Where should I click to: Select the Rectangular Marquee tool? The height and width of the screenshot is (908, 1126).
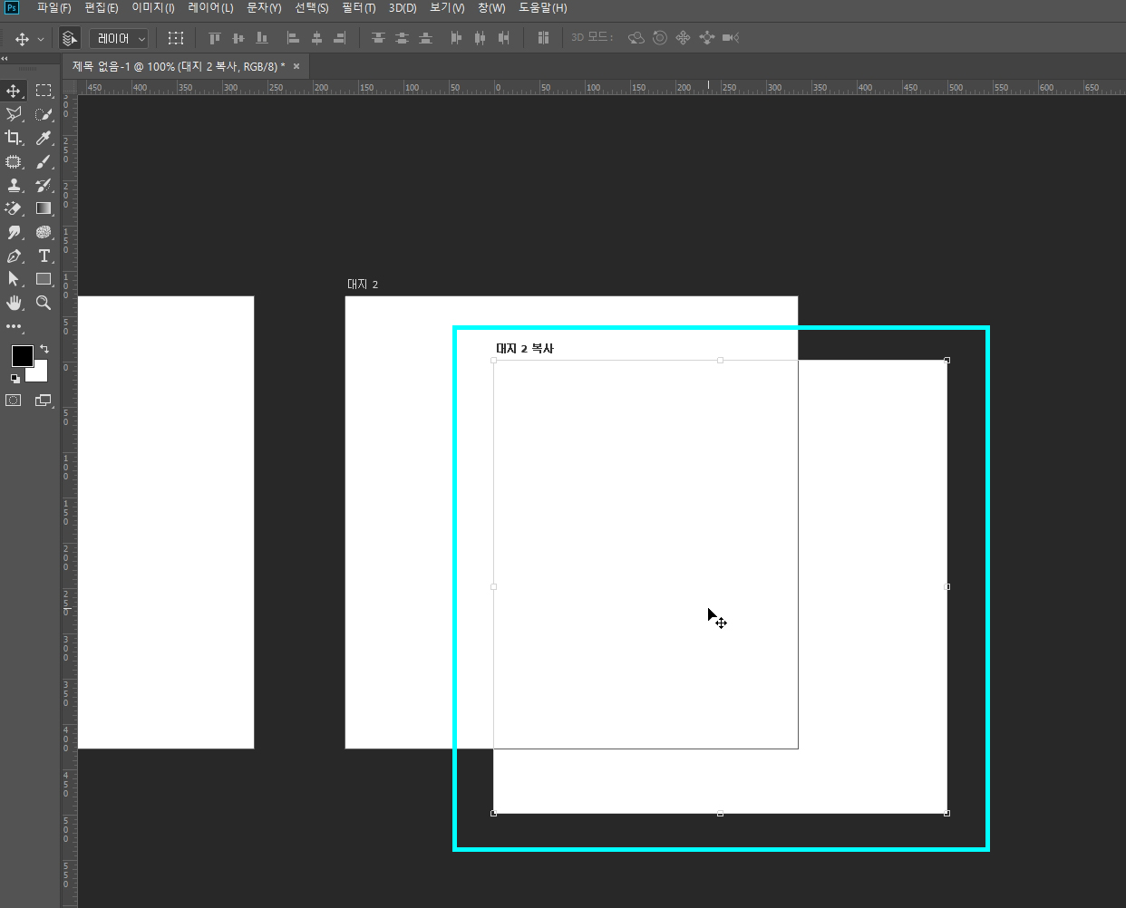(44, 91)
